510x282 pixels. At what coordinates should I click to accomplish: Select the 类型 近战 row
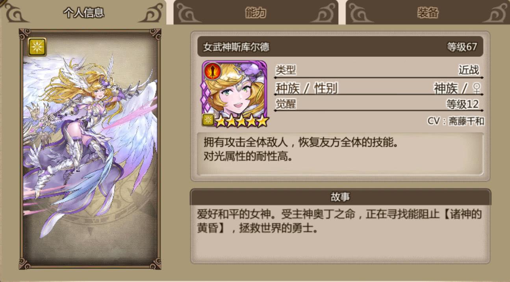(379, 71)
